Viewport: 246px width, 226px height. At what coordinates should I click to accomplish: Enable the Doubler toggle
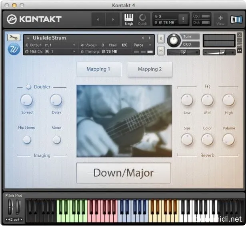pos(29,87)
